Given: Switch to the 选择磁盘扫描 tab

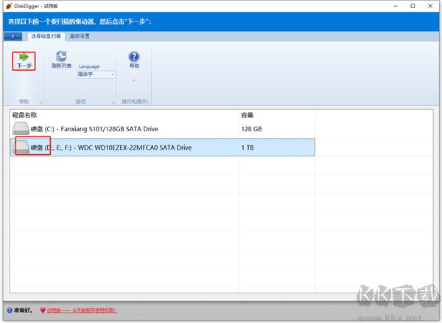Looking at the screenshot, I should coord(46,36).
